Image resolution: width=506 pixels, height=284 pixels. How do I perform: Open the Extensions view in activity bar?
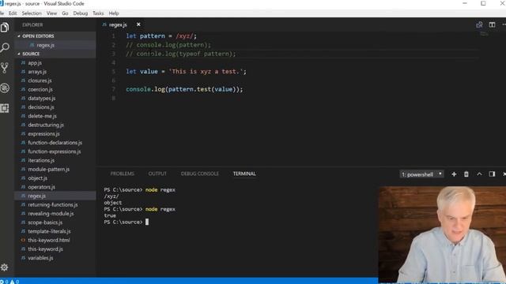coord(5,108)
